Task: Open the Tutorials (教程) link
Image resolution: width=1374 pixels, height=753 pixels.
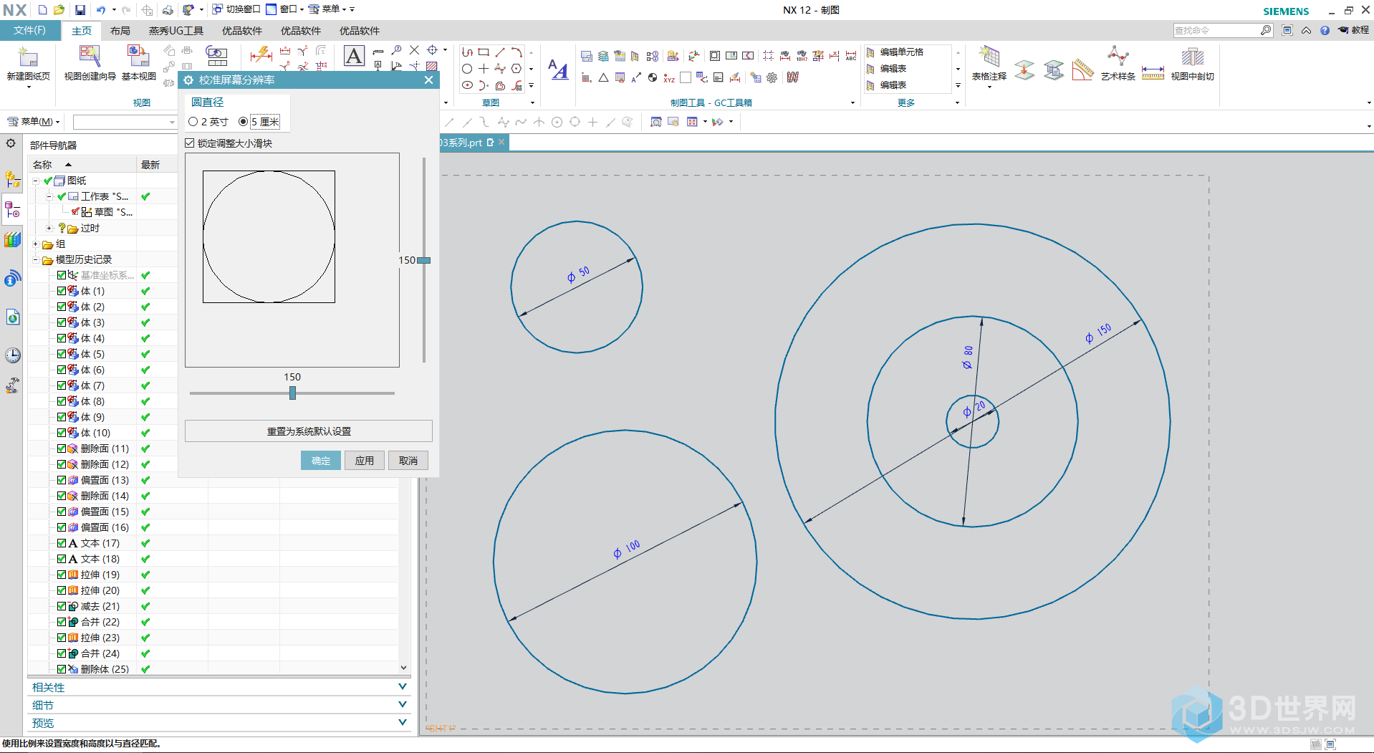Action: pos(1353,30)
